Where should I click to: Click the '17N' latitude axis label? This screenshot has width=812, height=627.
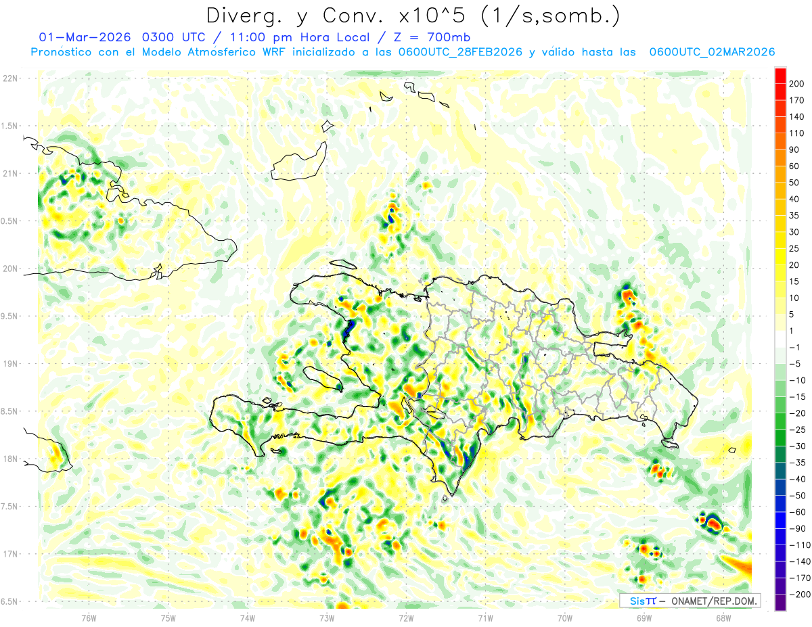coord(10,554)
